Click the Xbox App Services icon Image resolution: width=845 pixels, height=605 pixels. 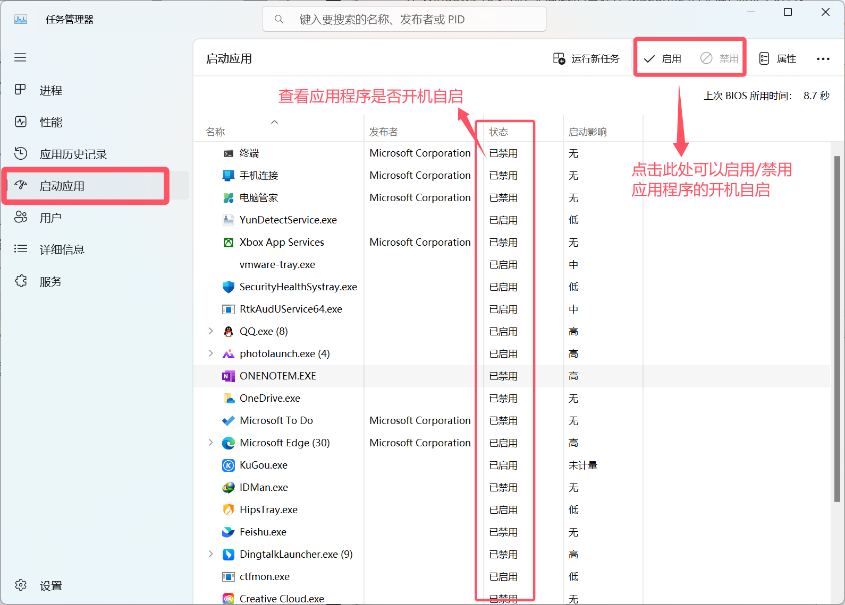click(x=229, y=243)
